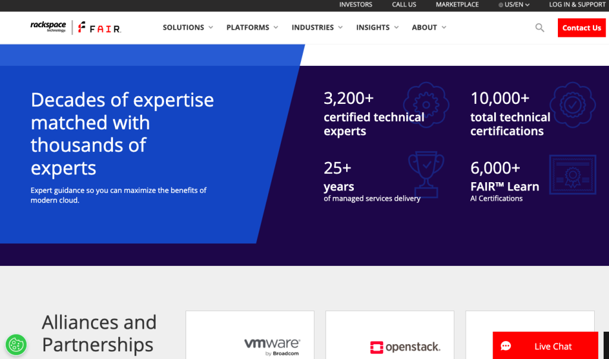Screen dimensions: 609x359
Task: Start a Live Chat session
Action: coord(545,345)
